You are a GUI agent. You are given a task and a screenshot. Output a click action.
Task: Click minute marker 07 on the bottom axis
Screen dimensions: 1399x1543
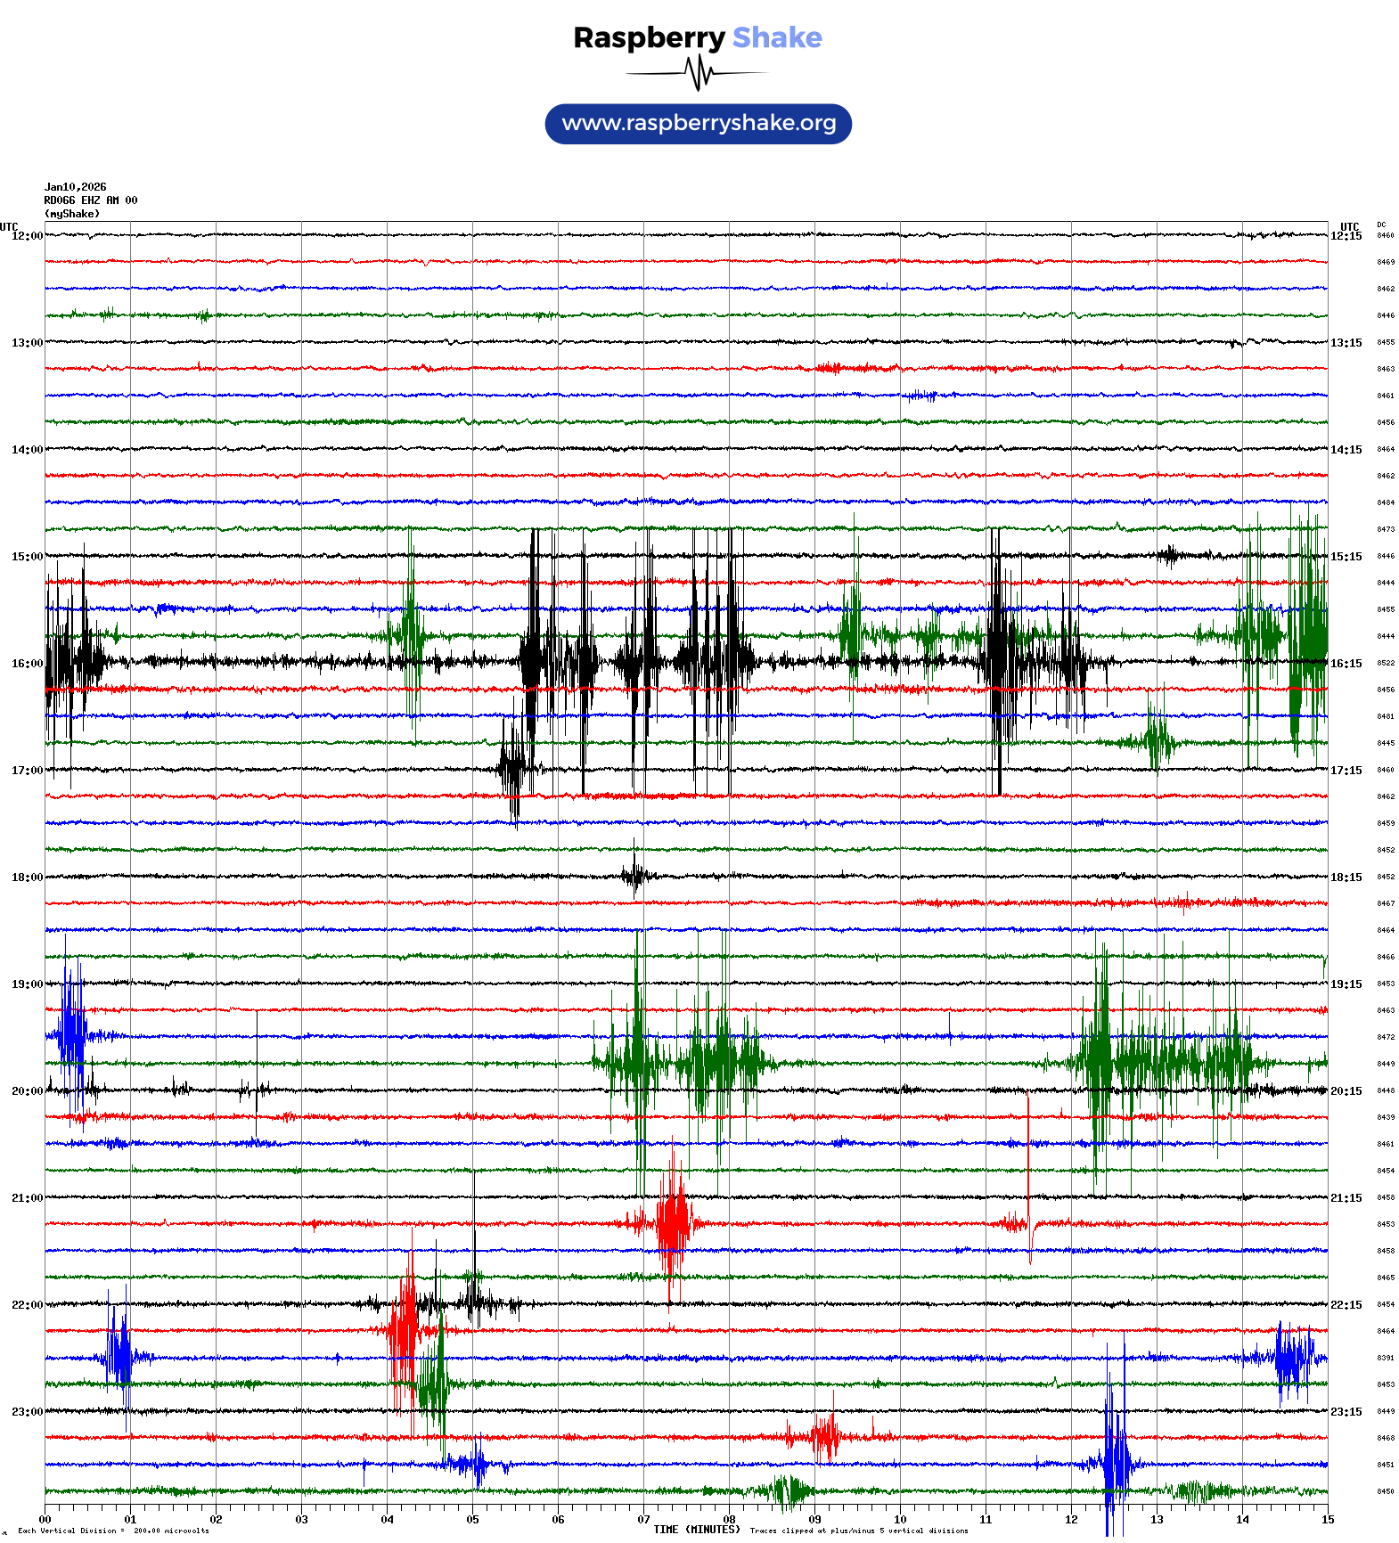tap(643, 1520)
